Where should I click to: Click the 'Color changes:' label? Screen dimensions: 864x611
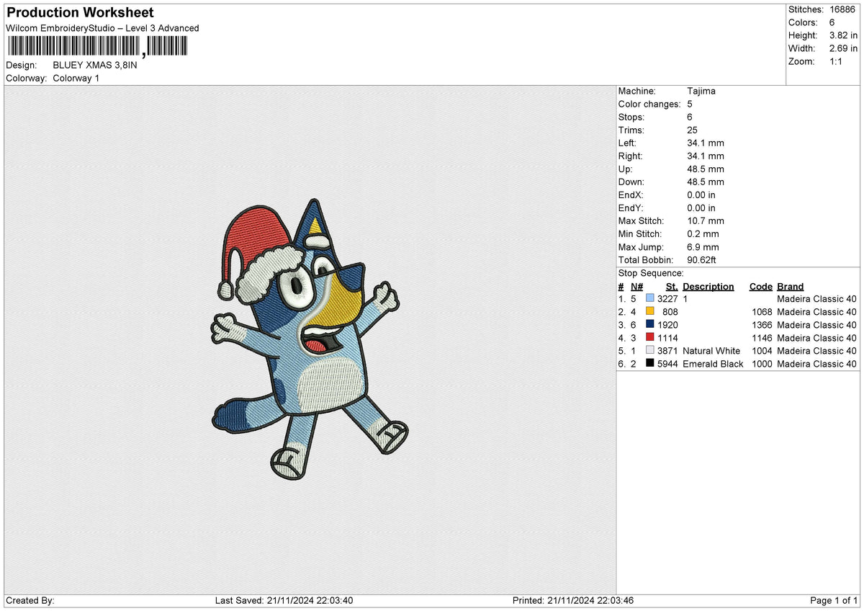coord(649,104)
